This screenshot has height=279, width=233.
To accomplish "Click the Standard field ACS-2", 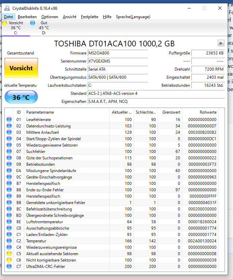I will pos(156,93).
